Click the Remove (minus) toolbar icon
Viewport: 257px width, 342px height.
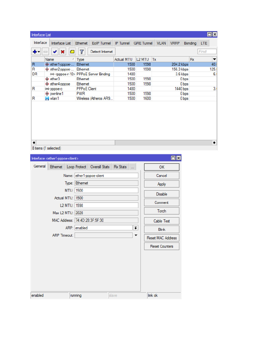pyautogui.click(x=46, y=52)
